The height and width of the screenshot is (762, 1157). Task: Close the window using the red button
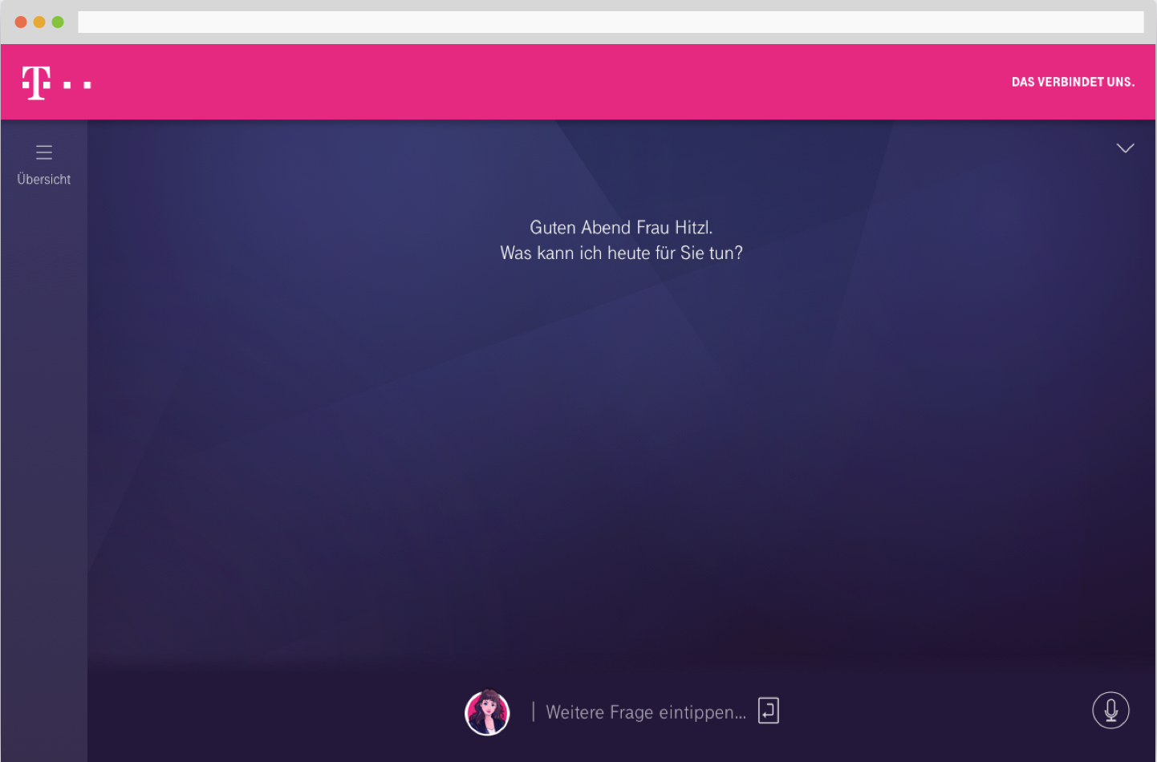coord(21,22)
